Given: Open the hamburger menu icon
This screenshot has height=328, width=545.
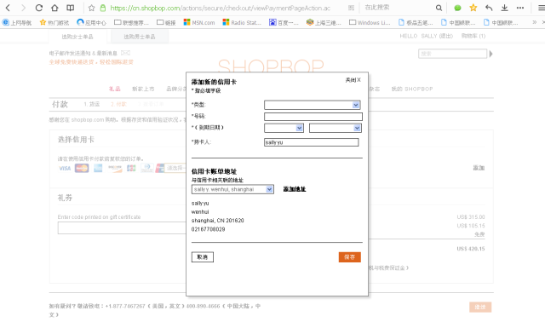Looking at the screenshot, I should tap(542, 8).
